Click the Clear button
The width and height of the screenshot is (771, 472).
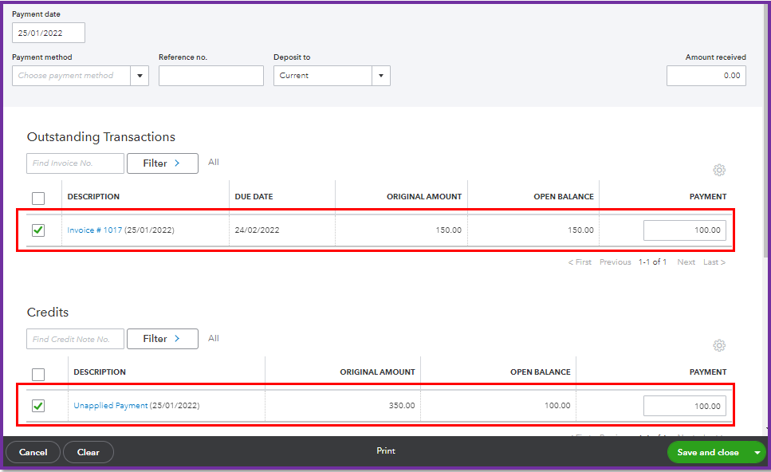click(89, 452)
